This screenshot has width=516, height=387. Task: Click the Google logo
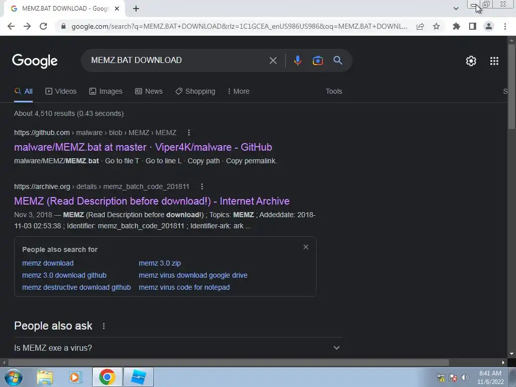[35, 61]
